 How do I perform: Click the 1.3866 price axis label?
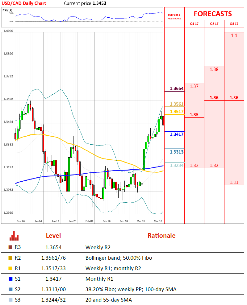tap(8, 53)
